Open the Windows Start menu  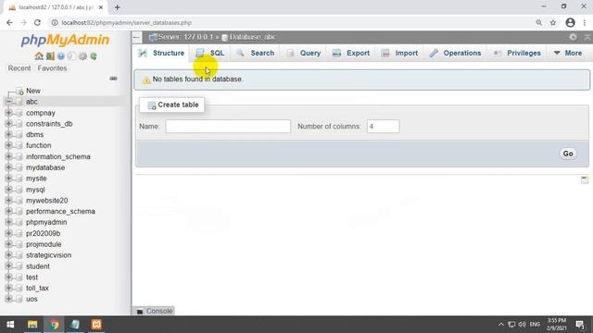click(x=10, y=325)
